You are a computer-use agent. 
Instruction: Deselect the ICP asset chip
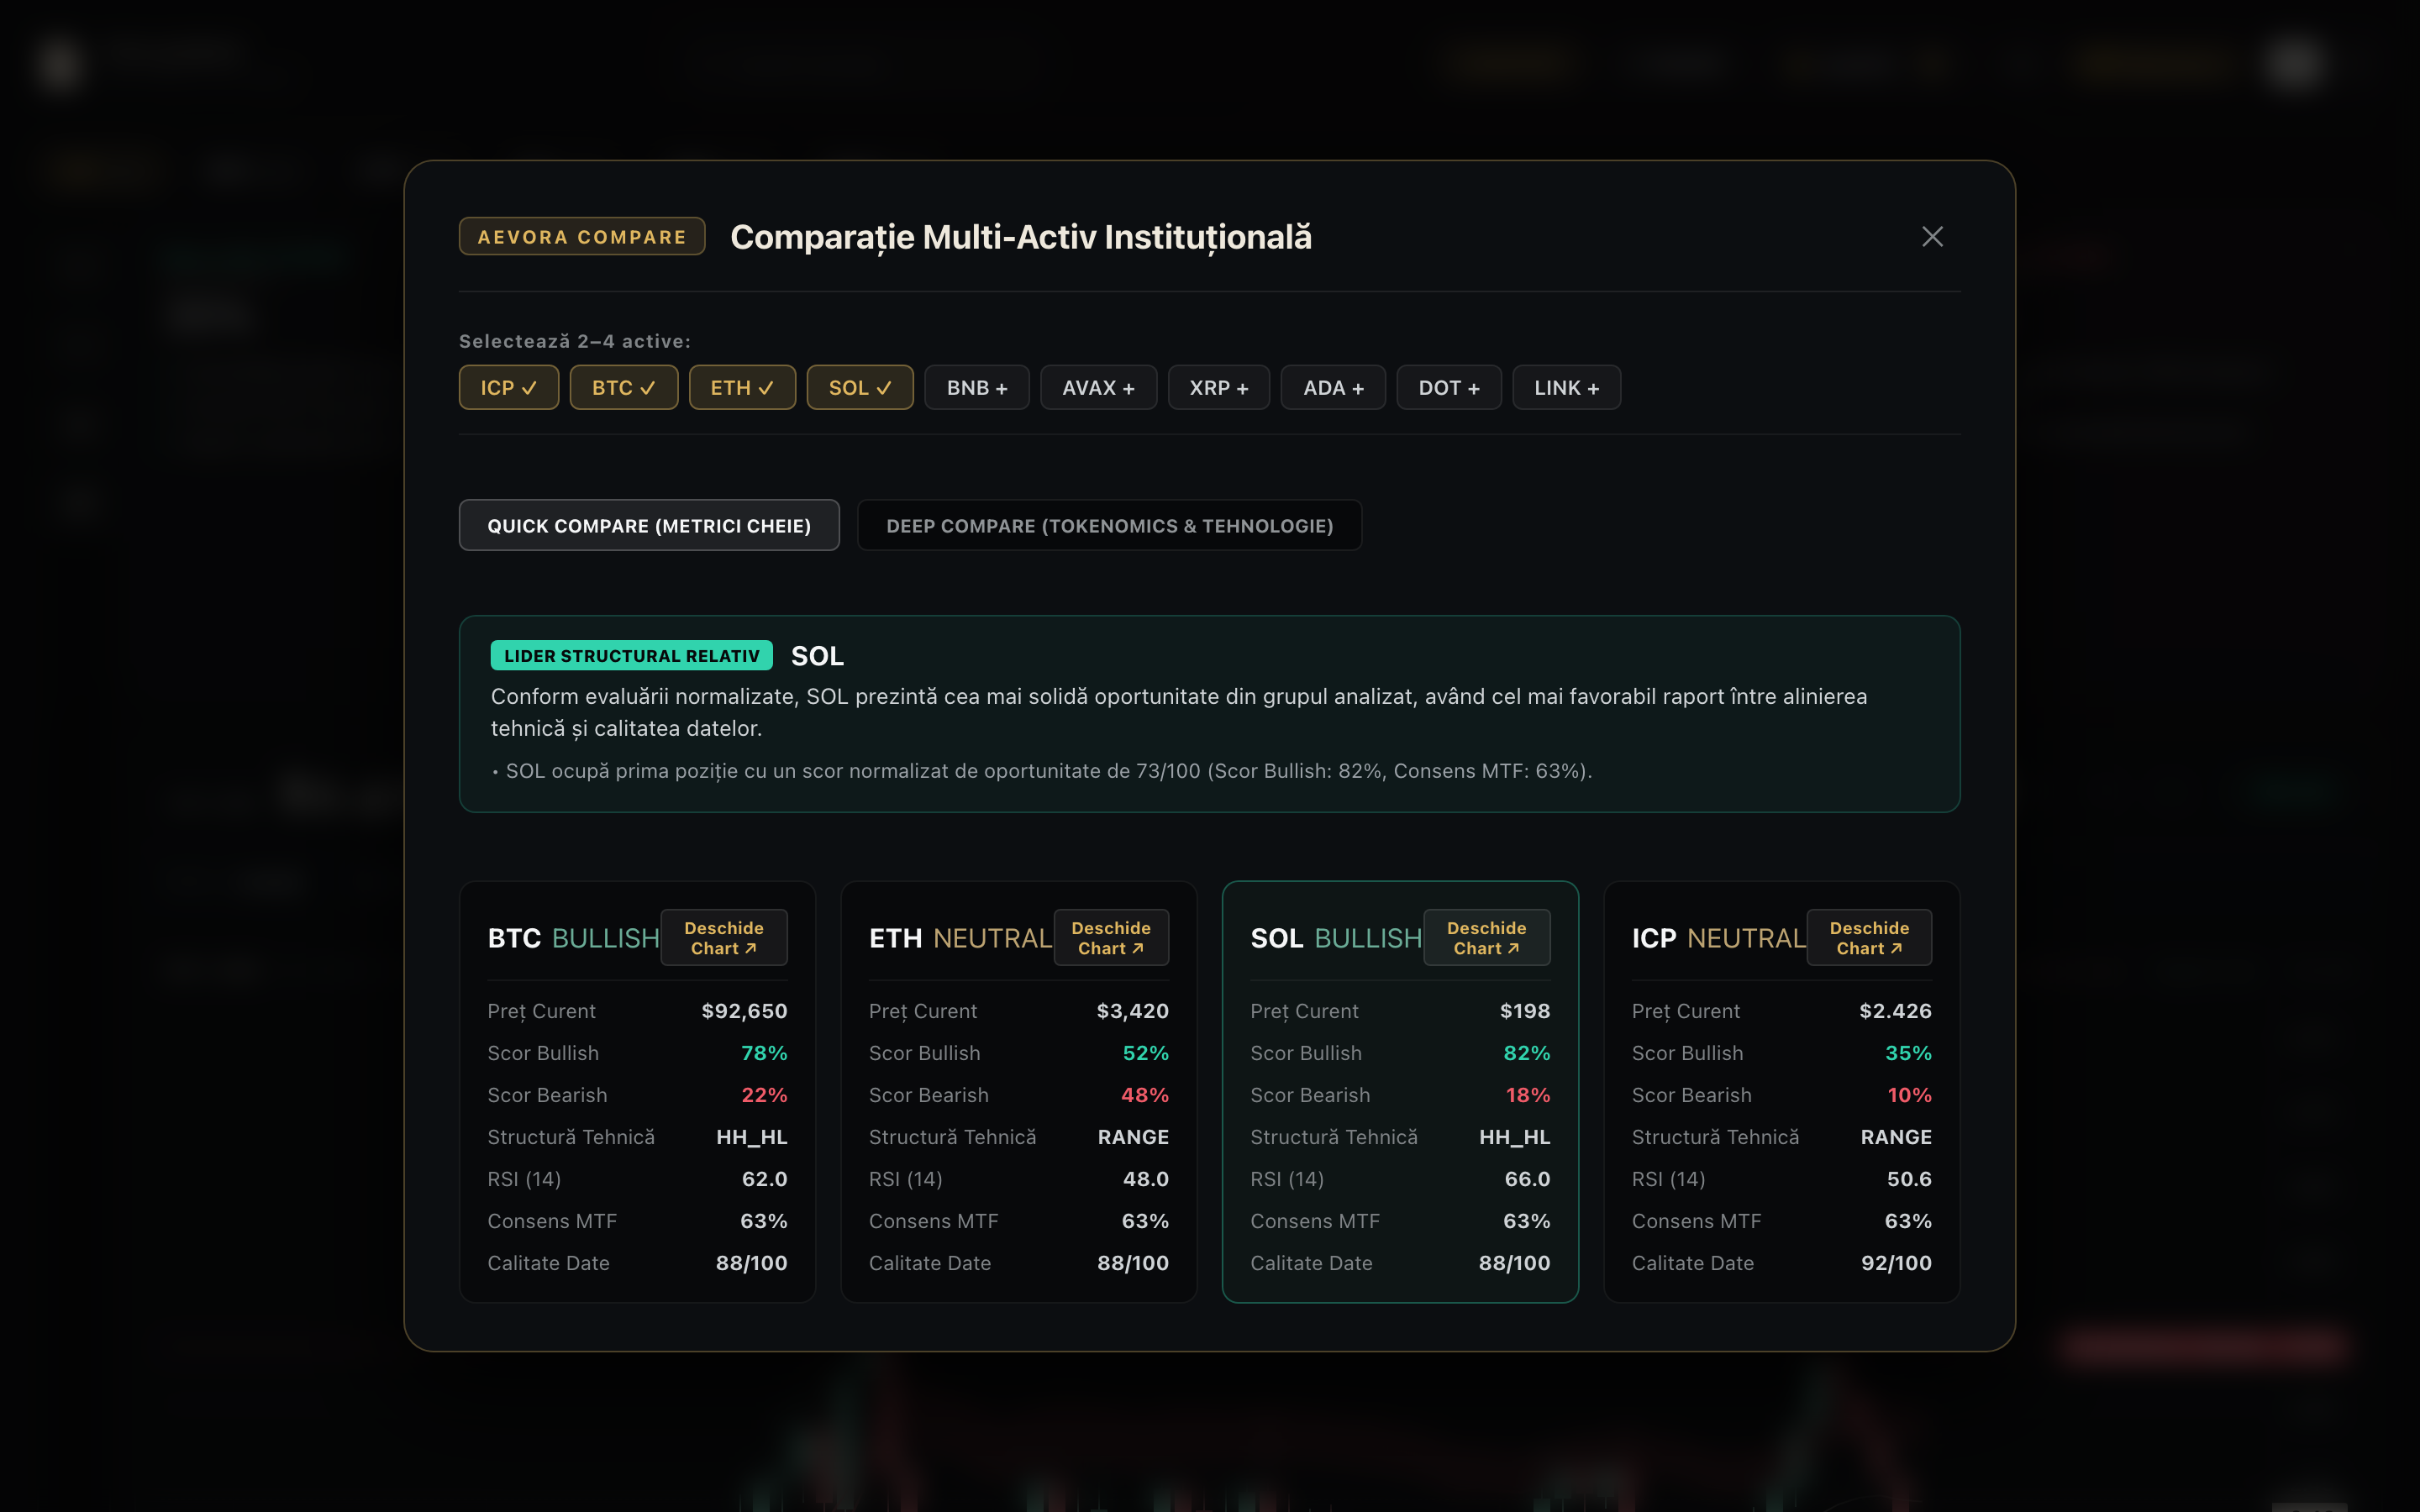(x=509, y=388)
